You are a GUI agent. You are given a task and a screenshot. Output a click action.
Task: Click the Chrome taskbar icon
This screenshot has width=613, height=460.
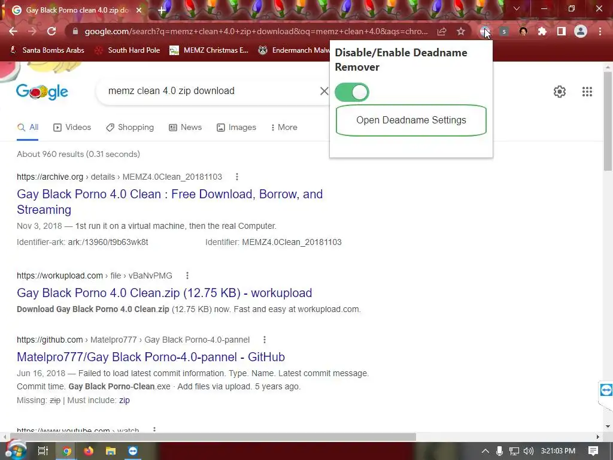coord(67,451)
